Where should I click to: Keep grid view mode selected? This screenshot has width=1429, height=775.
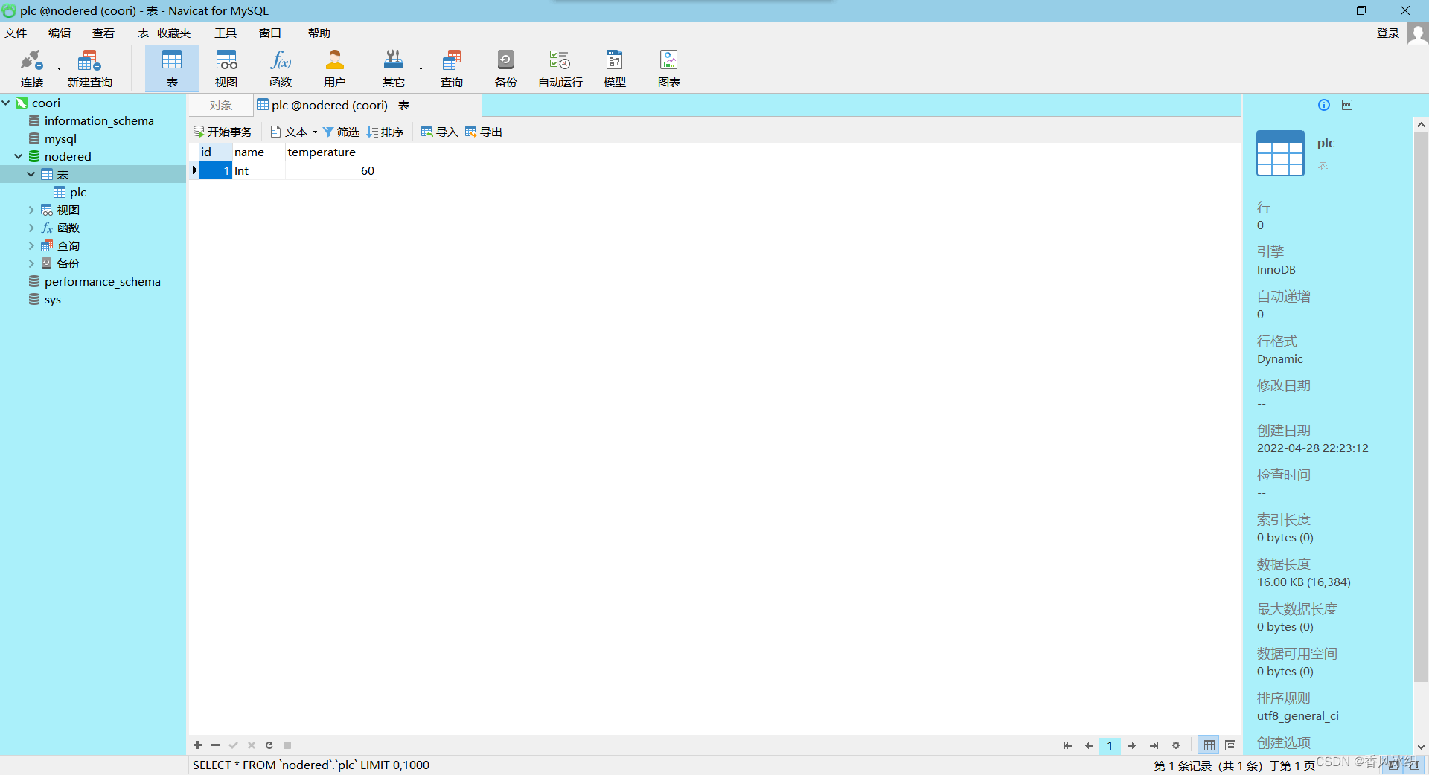pos(1208,745)
